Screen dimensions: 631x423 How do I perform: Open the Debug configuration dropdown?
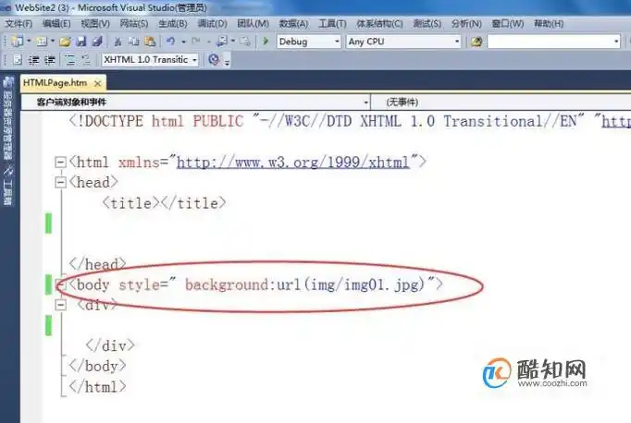[x=309, y=42]
